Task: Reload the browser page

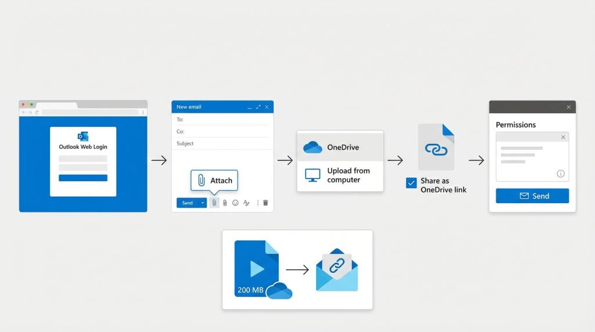Action: click(x=37, y=112)
